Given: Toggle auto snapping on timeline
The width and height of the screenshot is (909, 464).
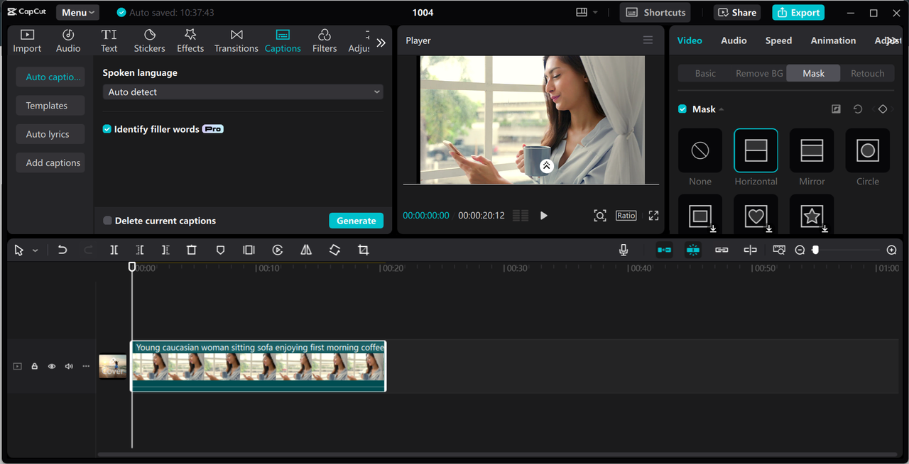Looking at the screenshot, I should click(693, 250).
